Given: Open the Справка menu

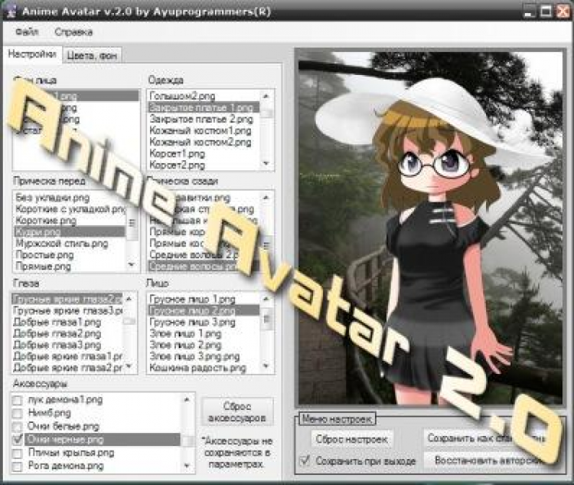Looking at the screenshot, I should 73,32.
